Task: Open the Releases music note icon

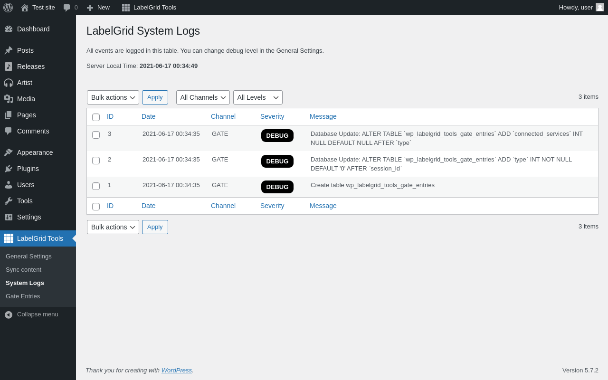Action: click(9, 66)
